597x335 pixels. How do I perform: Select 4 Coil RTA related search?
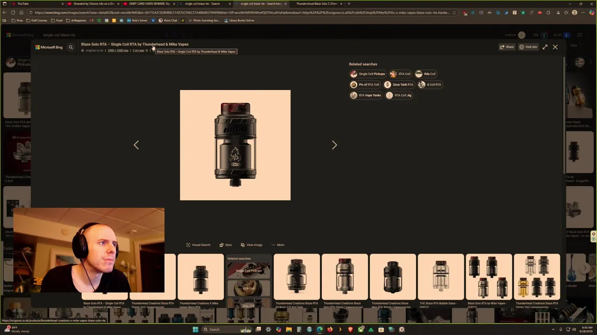(430, 84)
